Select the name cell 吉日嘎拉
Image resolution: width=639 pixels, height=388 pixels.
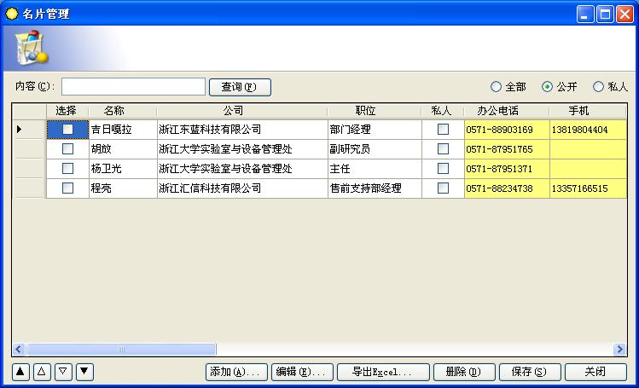pyautogui.click(x=123, y=130)
